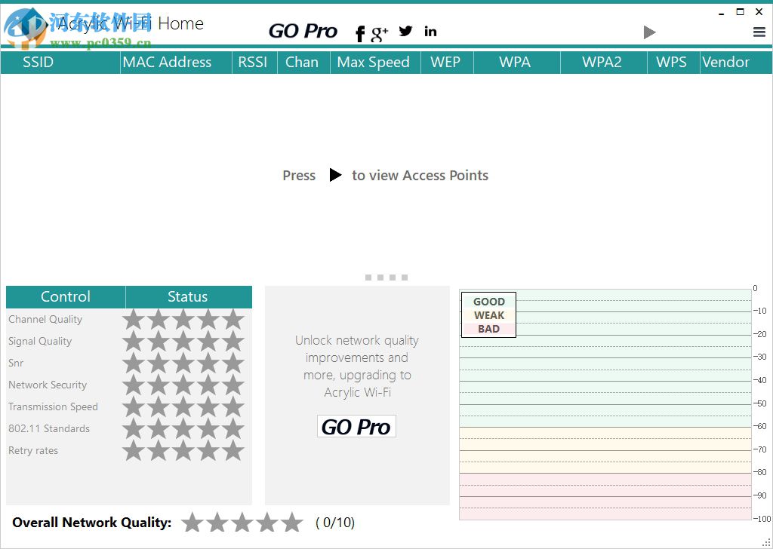Click a star on the Signal Quality row
Viewport: 773px width, 549px height.
pyautogui.click(x=133, y=341)
